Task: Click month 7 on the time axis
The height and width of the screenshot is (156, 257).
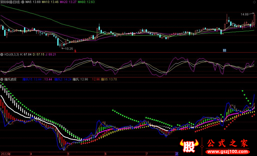Action: click(146, 154)
